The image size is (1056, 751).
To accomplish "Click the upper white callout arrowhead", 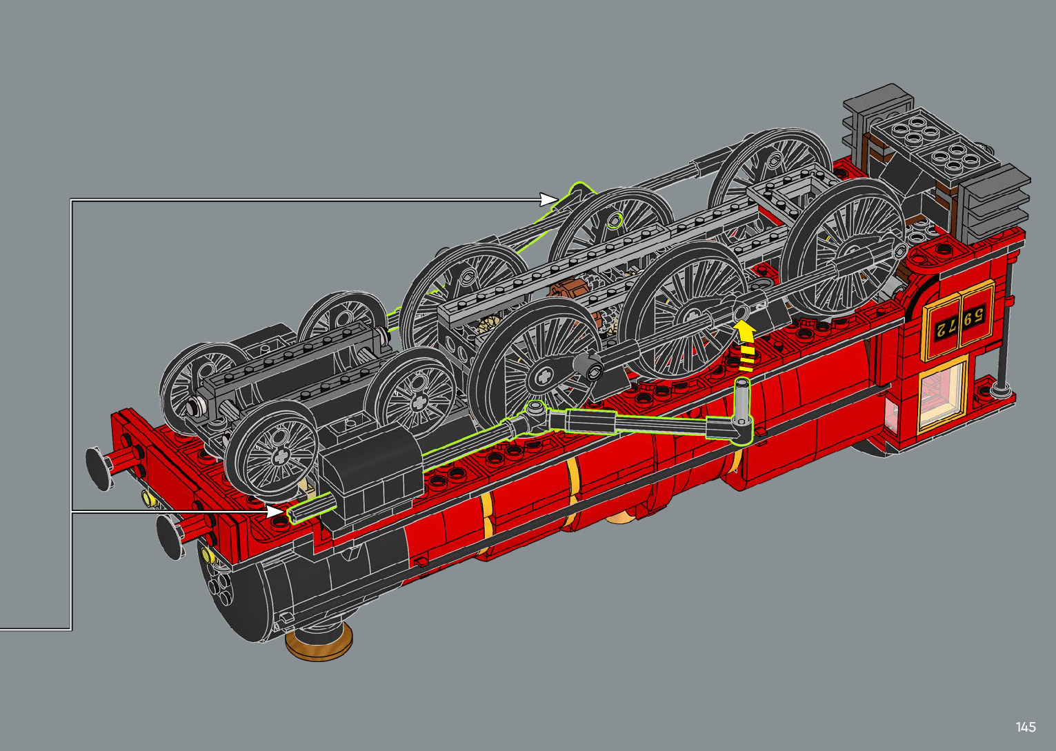I will coord(549,200).
